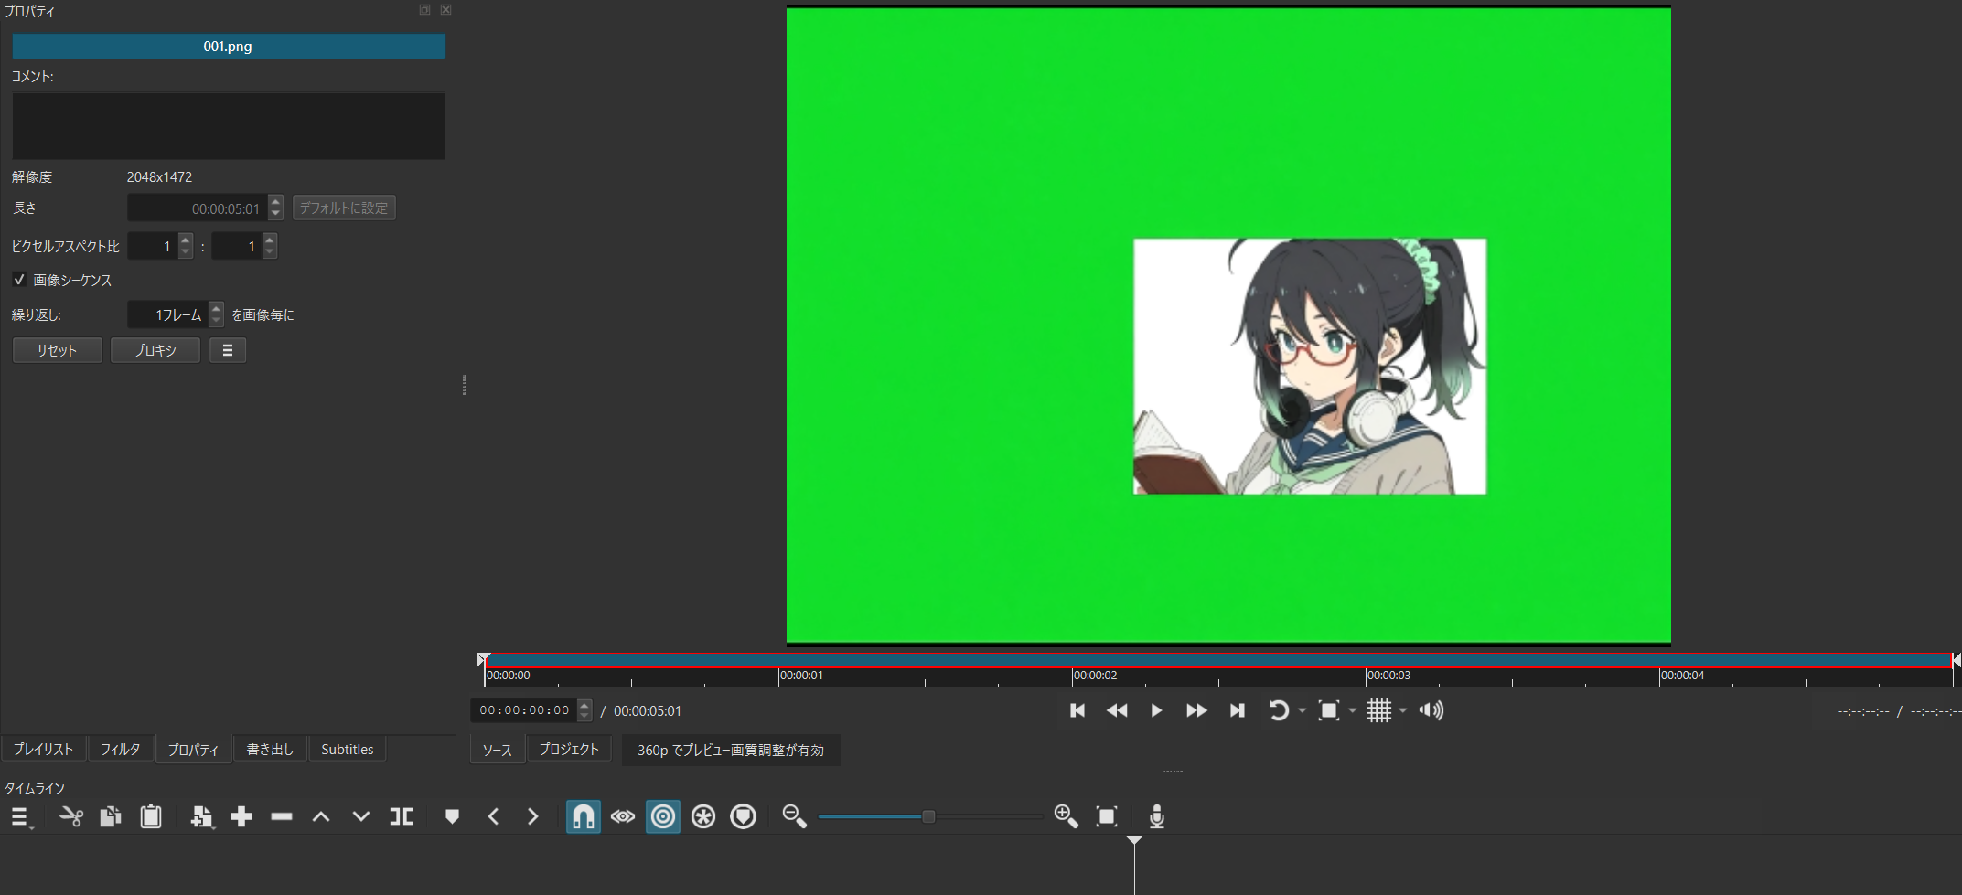The image size is (1962, 895).
Task: Click the microphone record audio icon
Action: click(1157, 816)
